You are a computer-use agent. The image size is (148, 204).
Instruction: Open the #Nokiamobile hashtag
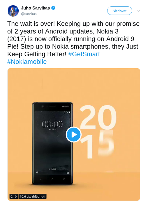27,62
